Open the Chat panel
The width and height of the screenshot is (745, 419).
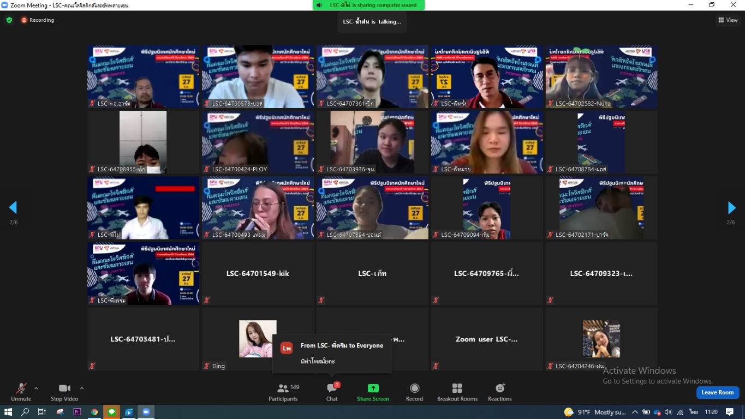[x=332, y=392]
